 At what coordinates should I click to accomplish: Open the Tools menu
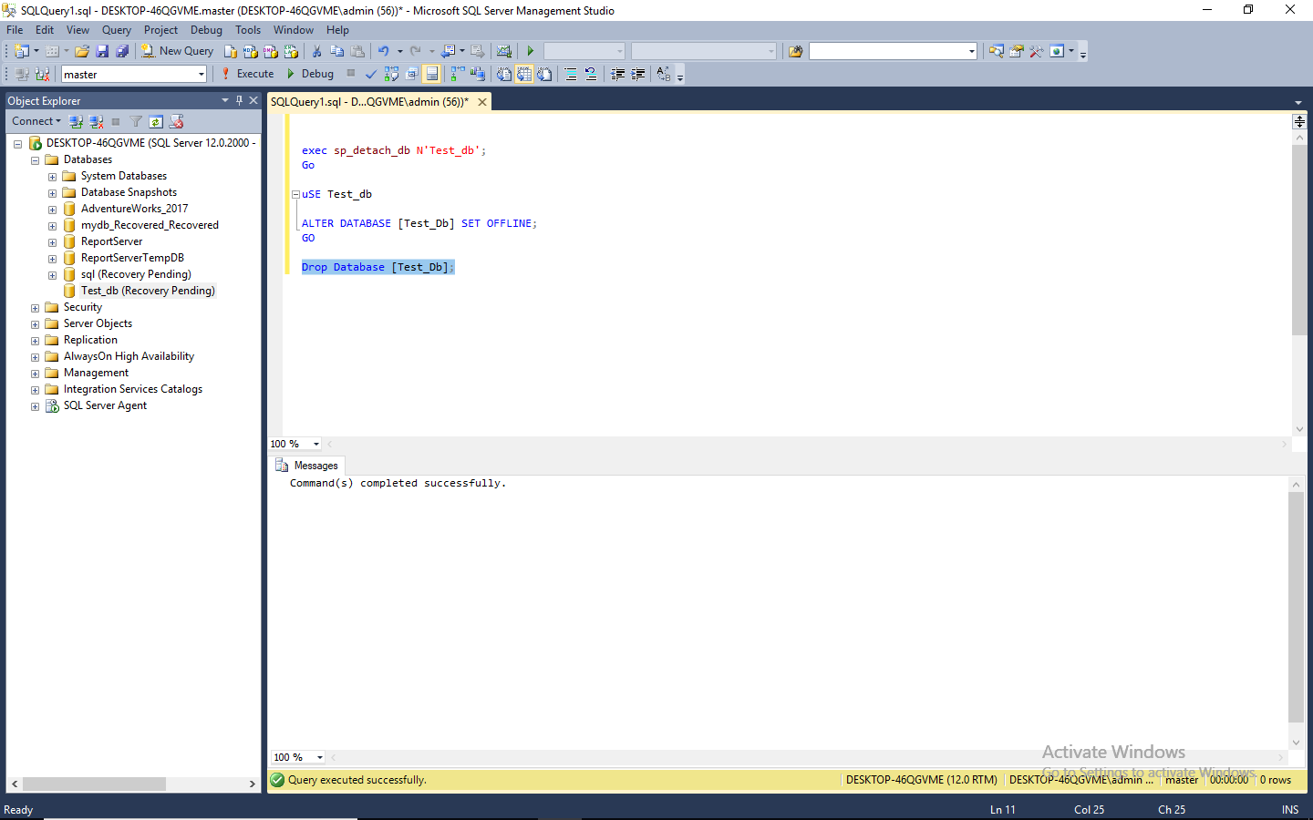click(248, 30)
